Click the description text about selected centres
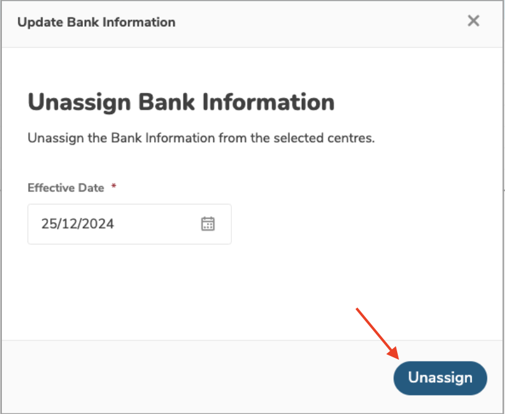This screenshot has width=505, height=414. coord(201,138)
